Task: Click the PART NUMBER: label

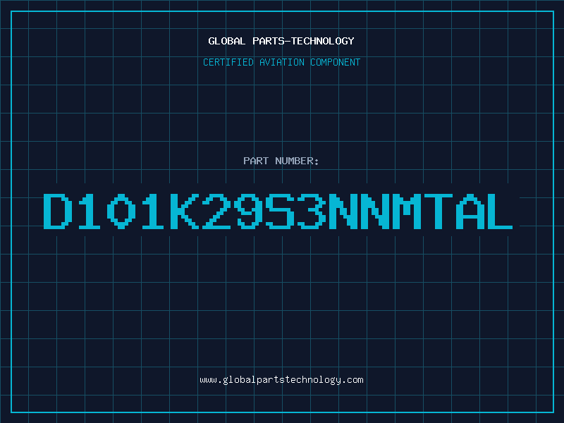Action: click(281, 161)
